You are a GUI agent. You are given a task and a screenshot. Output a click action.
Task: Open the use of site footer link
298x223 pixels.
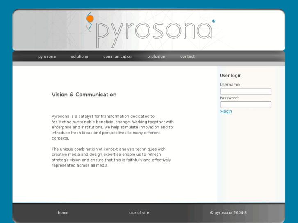[x=139, y=212]
